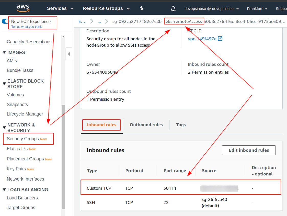
Task: Open the notifications bell
Action: [x=173, y=9]
